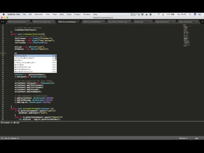Select the Week10_Example8.java tab
The image size is (204, 153).
[67, 22]
